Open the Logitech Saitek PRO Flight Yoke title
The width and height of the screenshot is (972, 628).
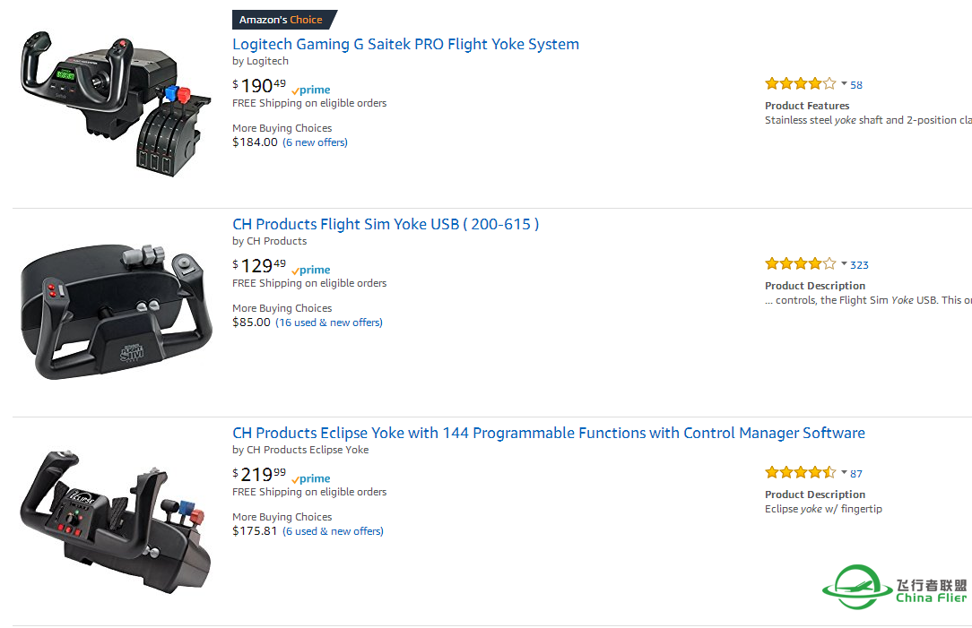click(405, 45)
